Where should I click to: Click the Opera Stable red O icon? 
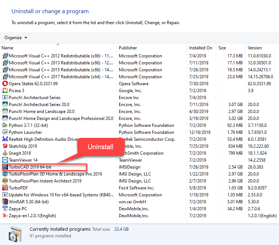point(5,83)
